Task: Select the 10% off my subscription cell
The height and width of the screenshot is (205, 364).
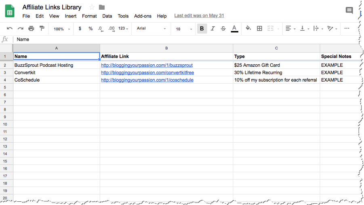Action: 276,80
